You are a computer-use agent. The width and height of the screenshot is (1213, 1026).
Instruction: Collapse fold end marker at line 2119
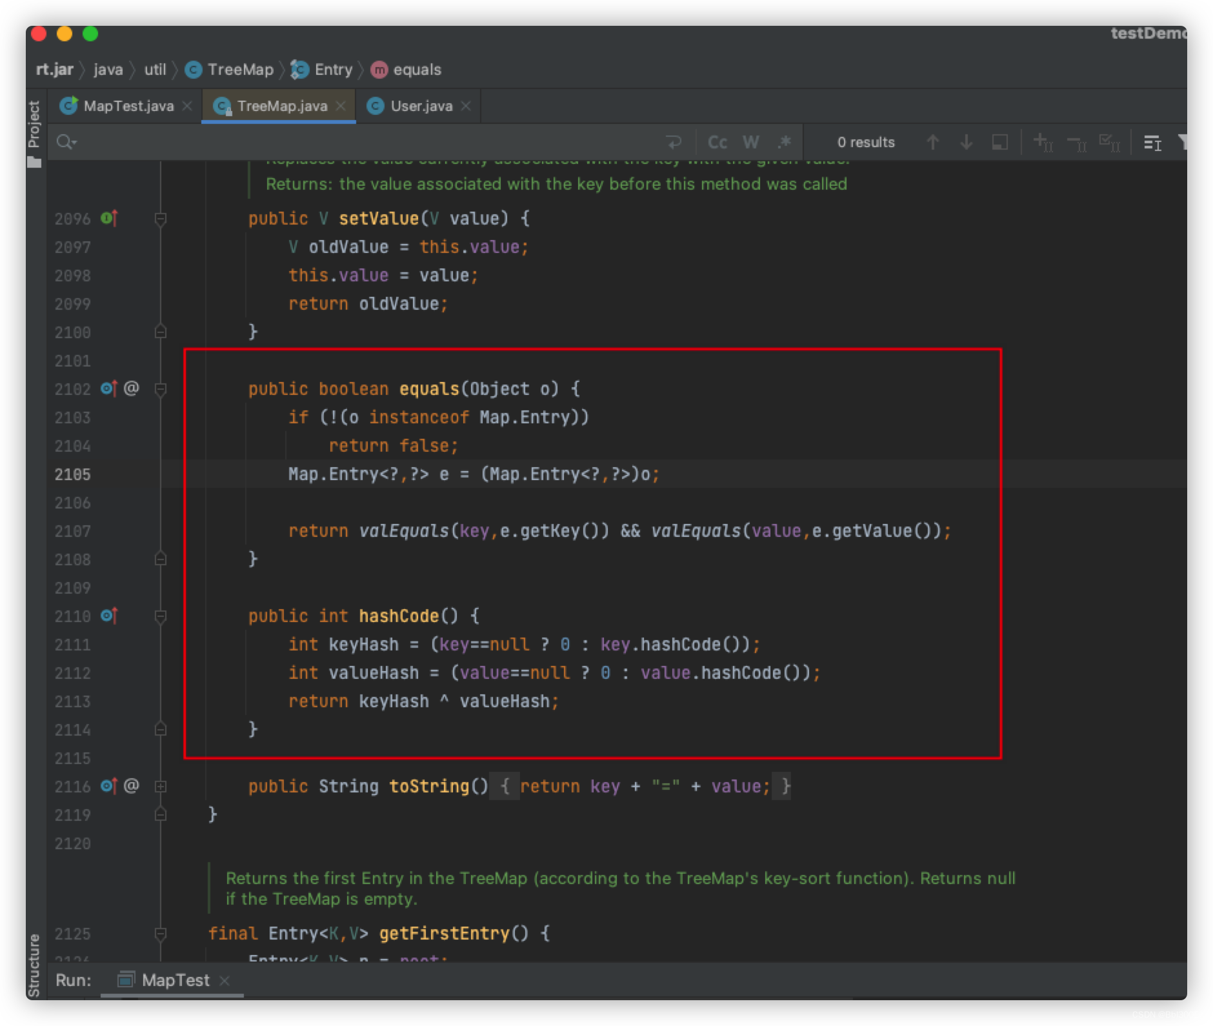(x=161, y=814)
